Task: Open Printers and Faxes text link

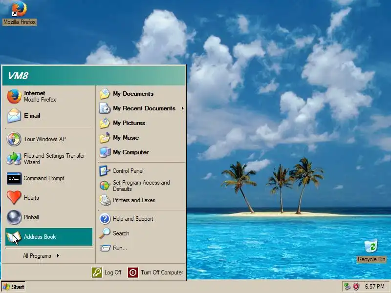Action: coord(134,200)
